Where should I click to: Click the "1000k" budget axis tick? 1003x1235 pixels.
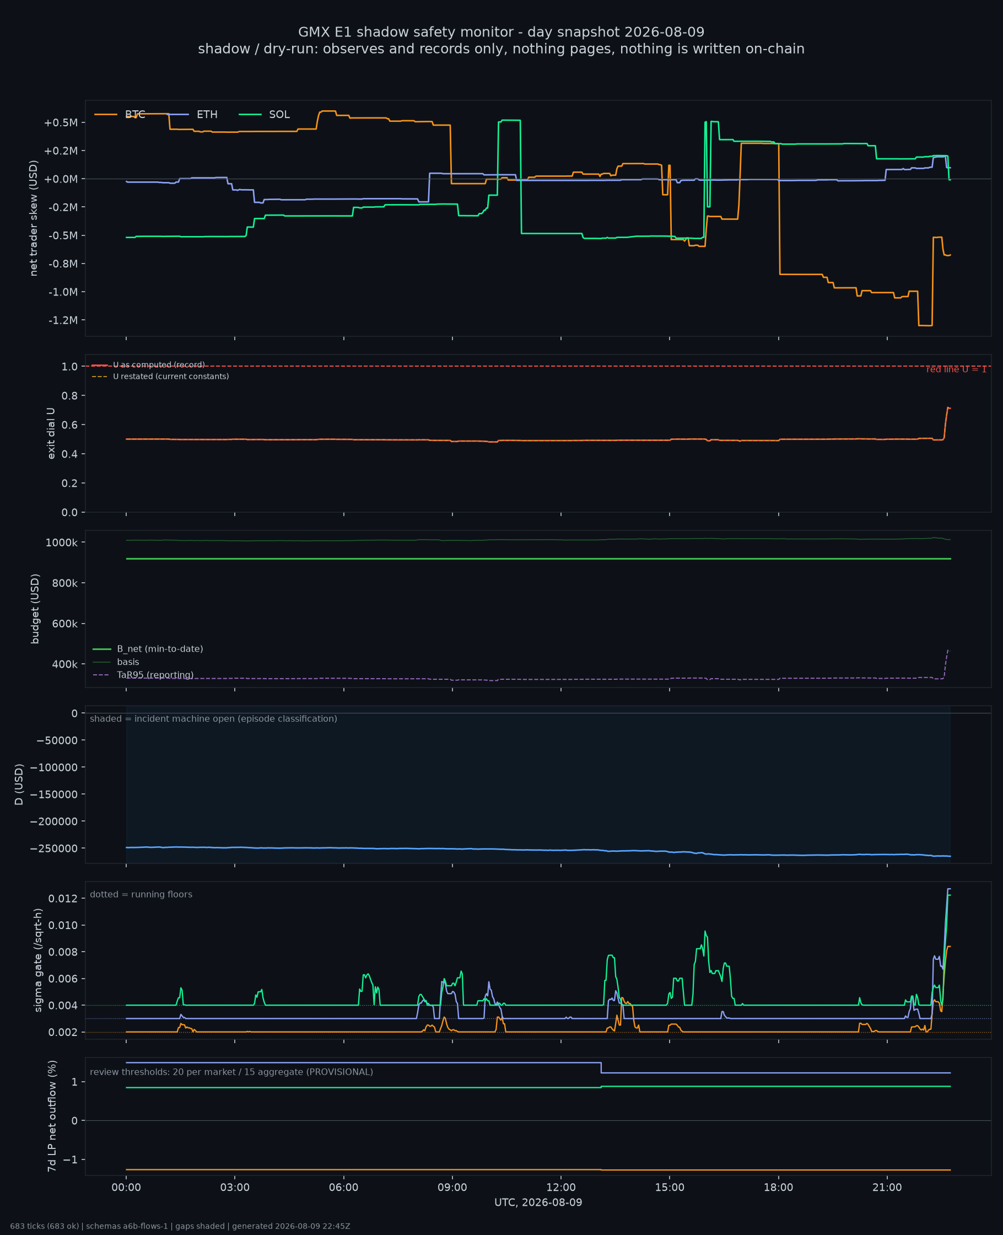click(x=62, y=543)
